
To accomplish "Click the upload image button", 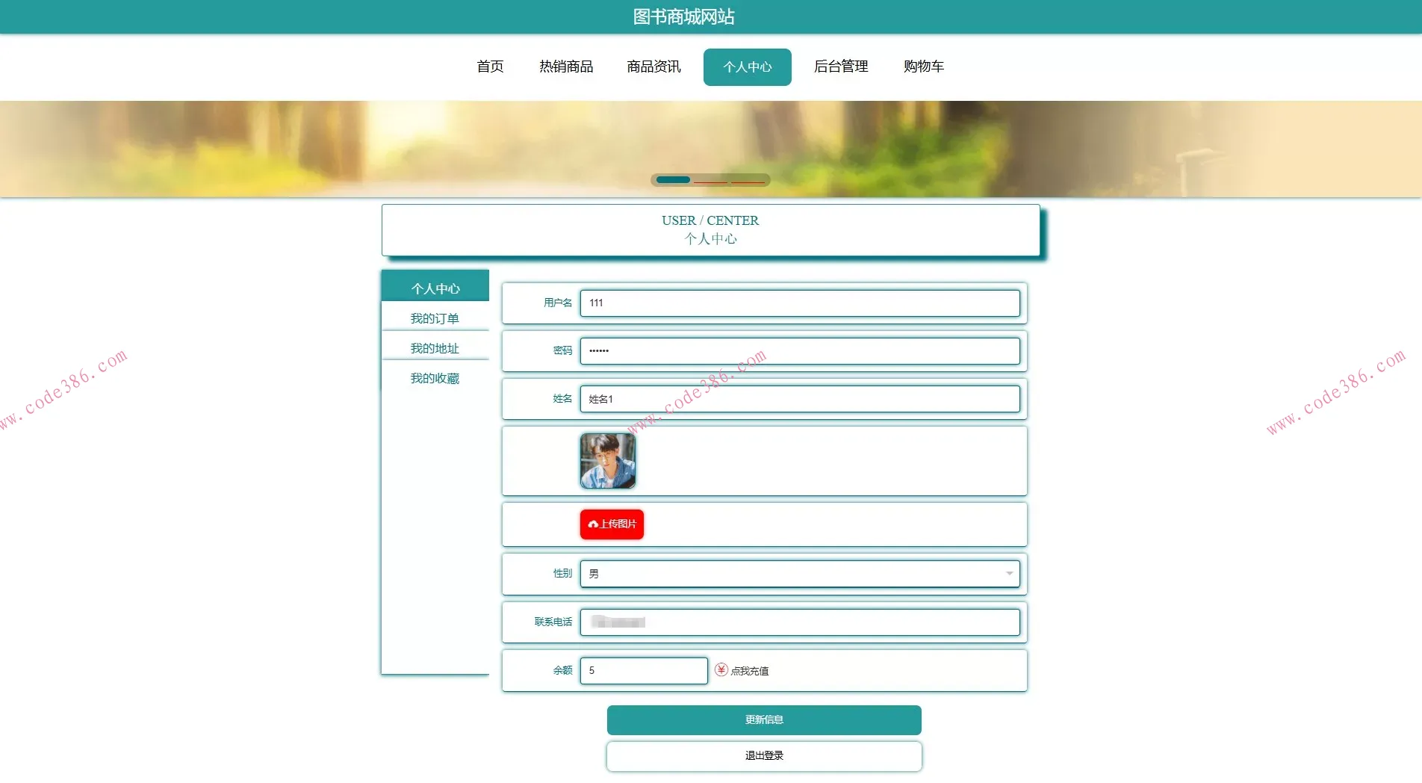I will point(612,524).
